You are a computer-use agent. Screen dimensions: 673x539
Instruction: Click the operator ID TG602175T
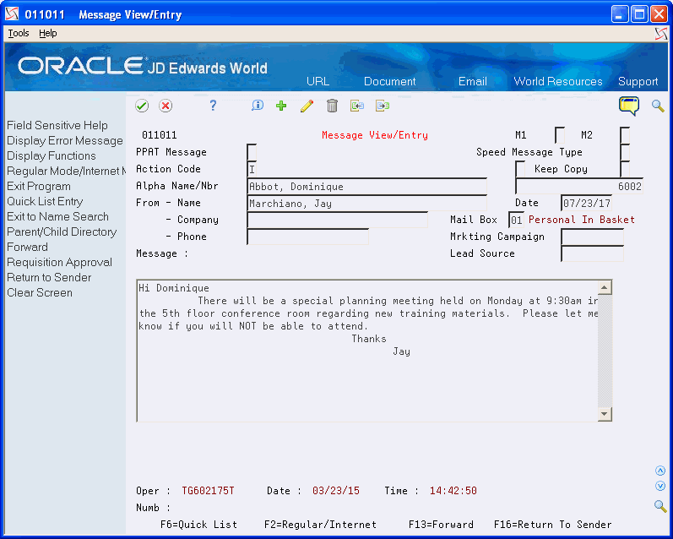209,491
